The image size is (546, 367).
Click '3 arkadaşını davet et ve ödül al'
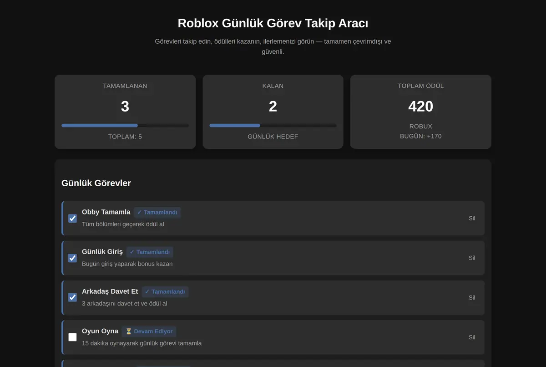[125, 303]
